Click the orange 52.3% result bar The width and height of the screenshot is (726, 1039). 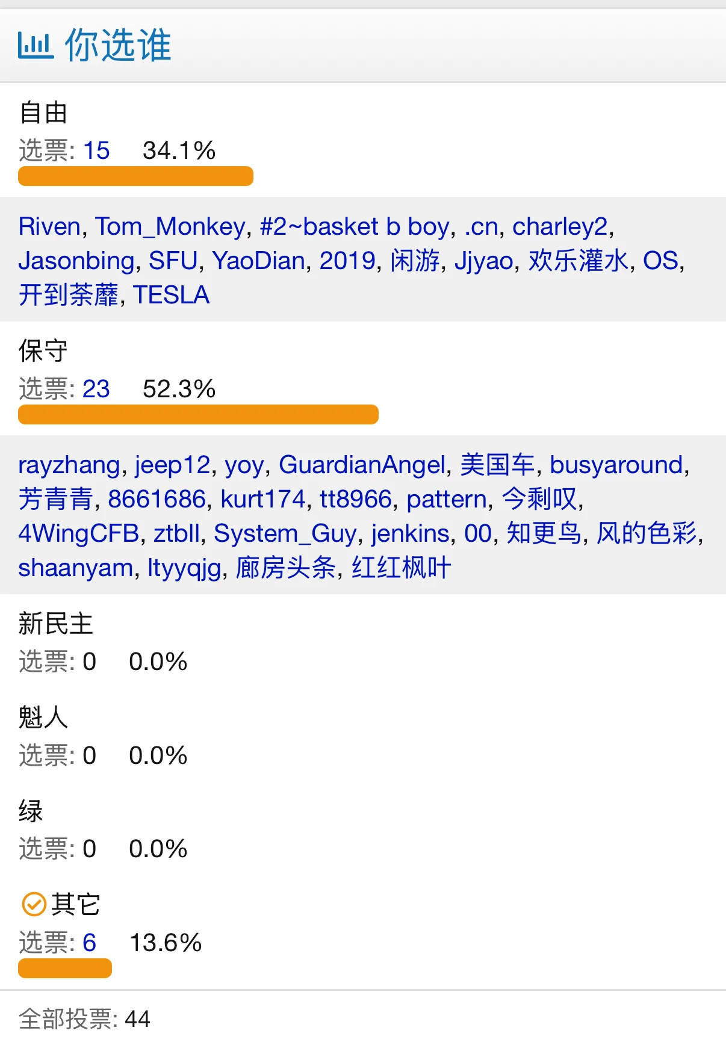coord(198,415)
